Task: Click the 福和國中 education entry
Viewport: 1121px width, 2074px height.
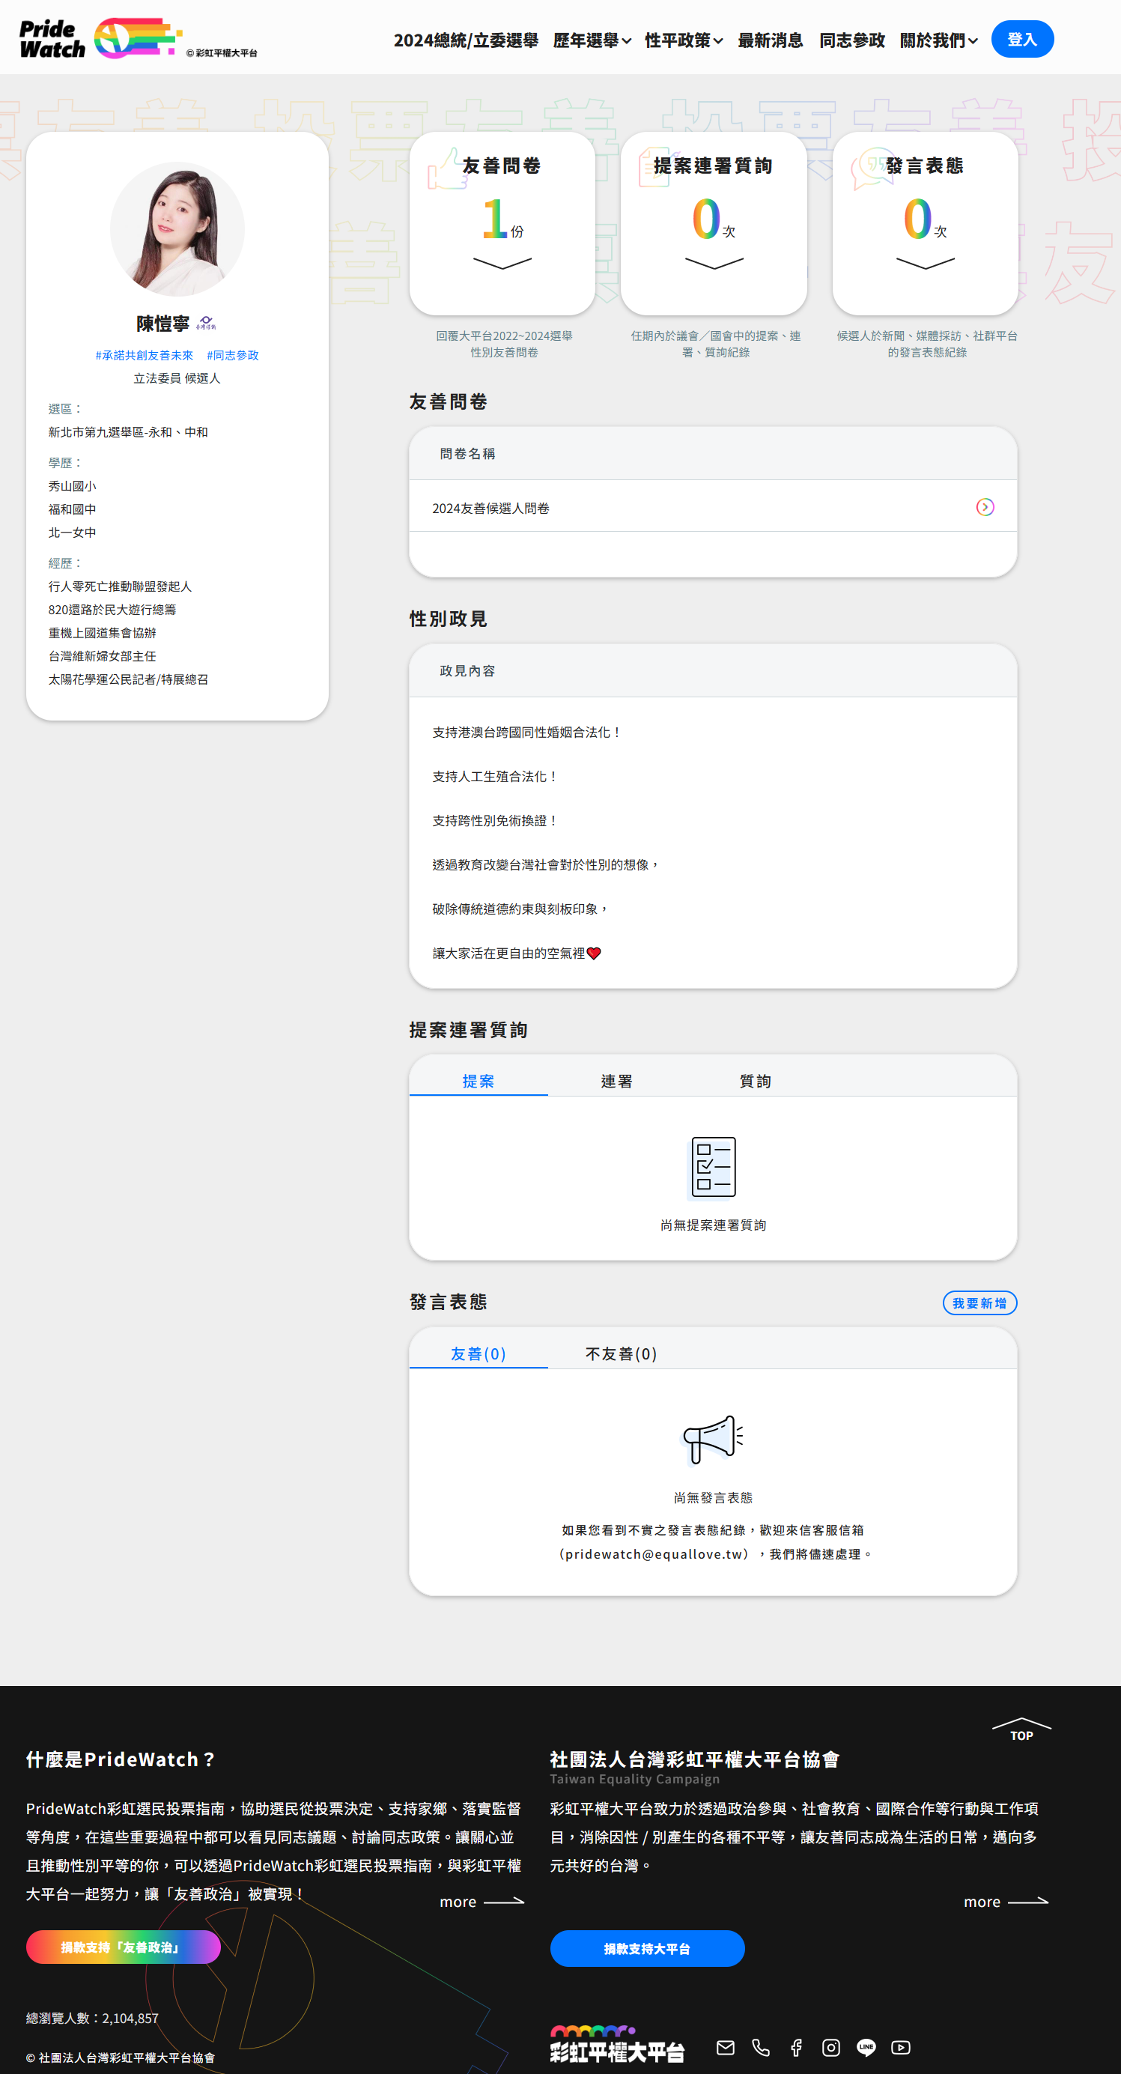Action: tap(73, 509)
